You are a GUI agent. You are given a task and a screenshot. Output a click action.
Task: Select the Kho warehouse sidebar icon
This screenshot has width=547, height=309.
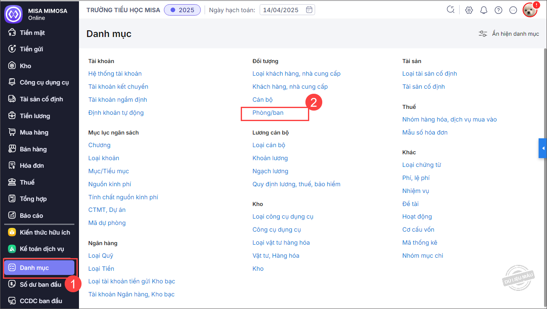tap(12, 66)
